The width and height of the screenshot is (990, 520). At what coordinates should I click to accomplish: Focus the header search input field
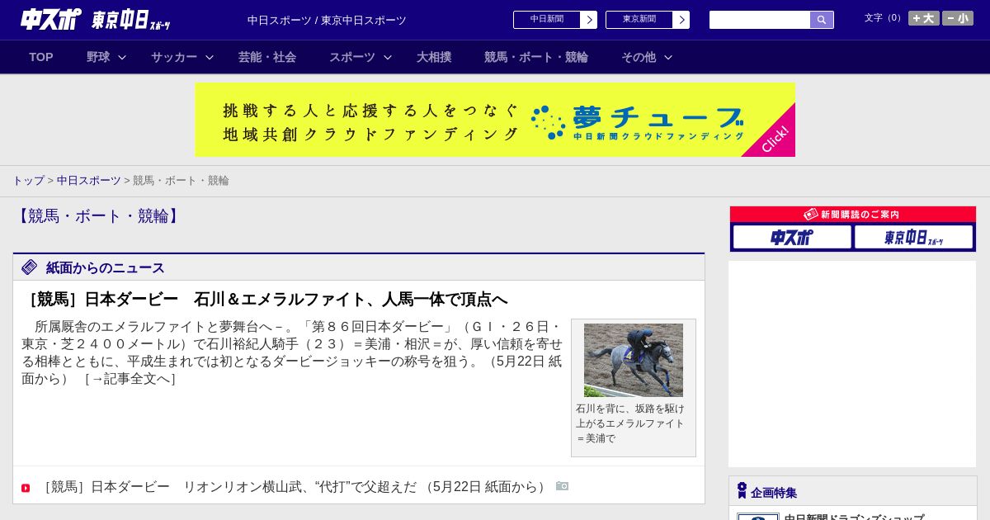point(760,20)
